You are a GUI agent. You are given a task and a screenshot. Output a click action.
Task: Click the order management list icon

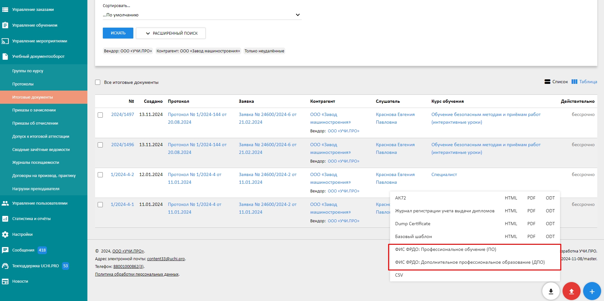[x=5, y=10]
